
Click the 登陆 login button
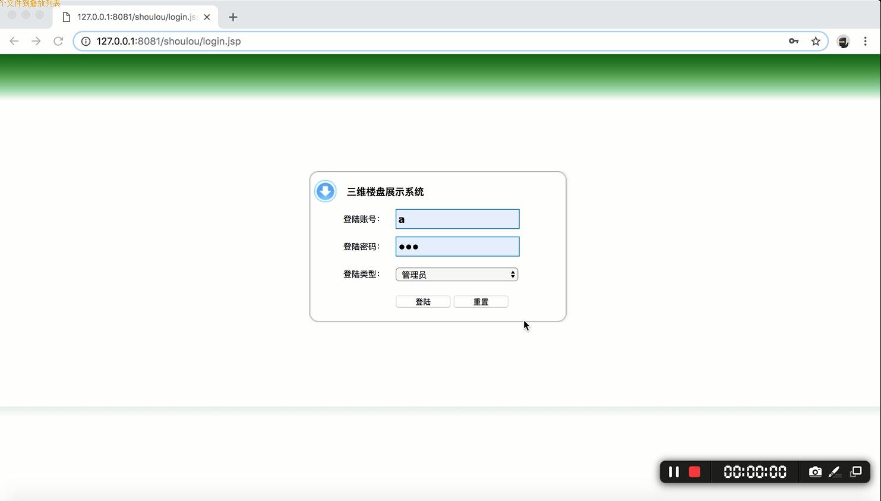pos(423,302)
